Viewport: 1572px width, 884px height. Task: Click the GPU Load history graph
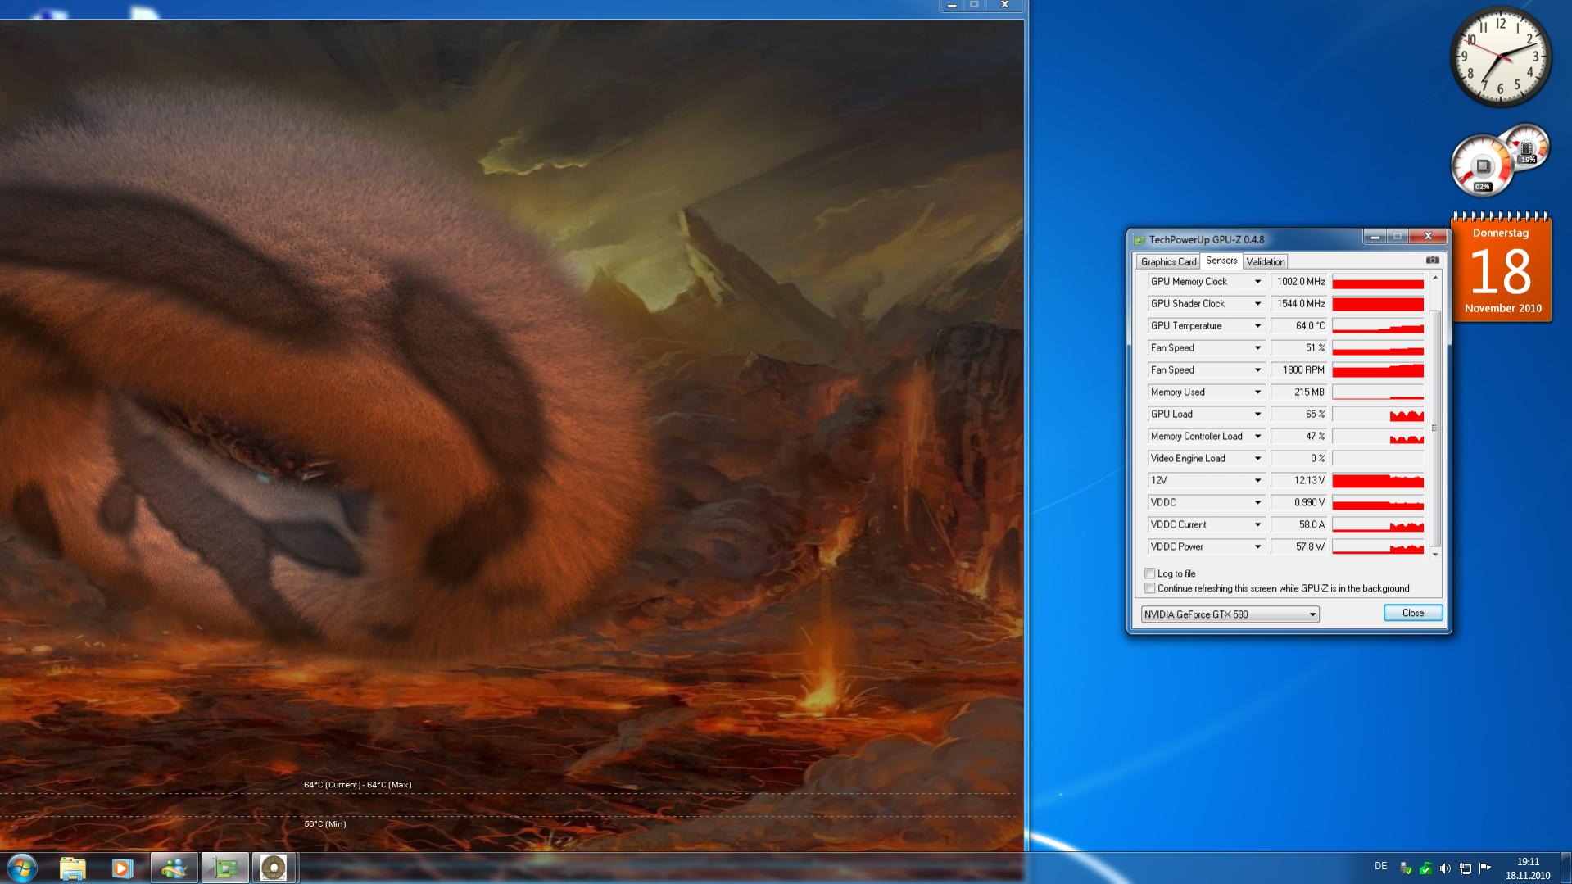(1378, 415)
